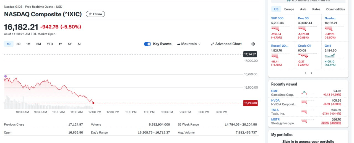The width and height of the screenshot is (354, 143).
Task: Switch markets panel to US tab
Action: (x=276, y=9)
